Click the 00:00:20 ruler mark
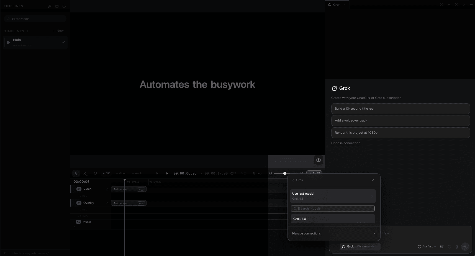 point(155,182)
